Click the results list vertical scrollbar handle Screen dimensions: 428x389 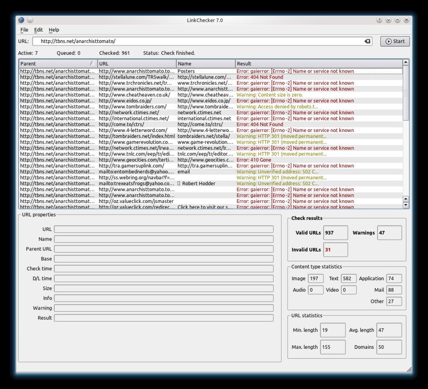(x=406, y=93)
